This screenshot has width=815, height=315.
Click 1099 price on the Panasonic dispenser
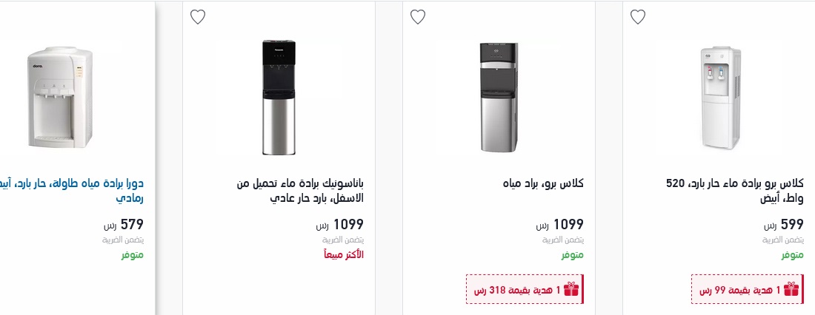348,224
